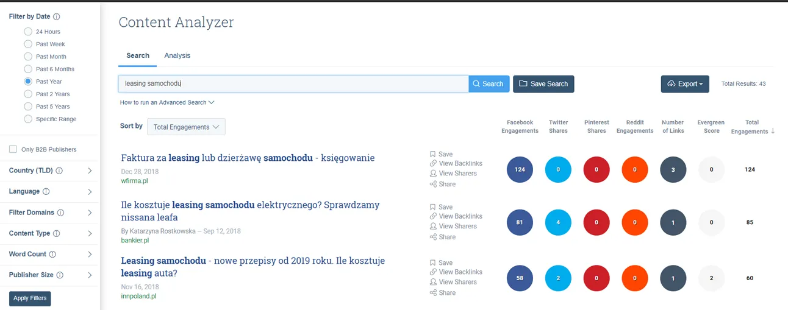788x310 pixels.
Task: Select the 24 Hours date filter
Action: pos(28,32)
